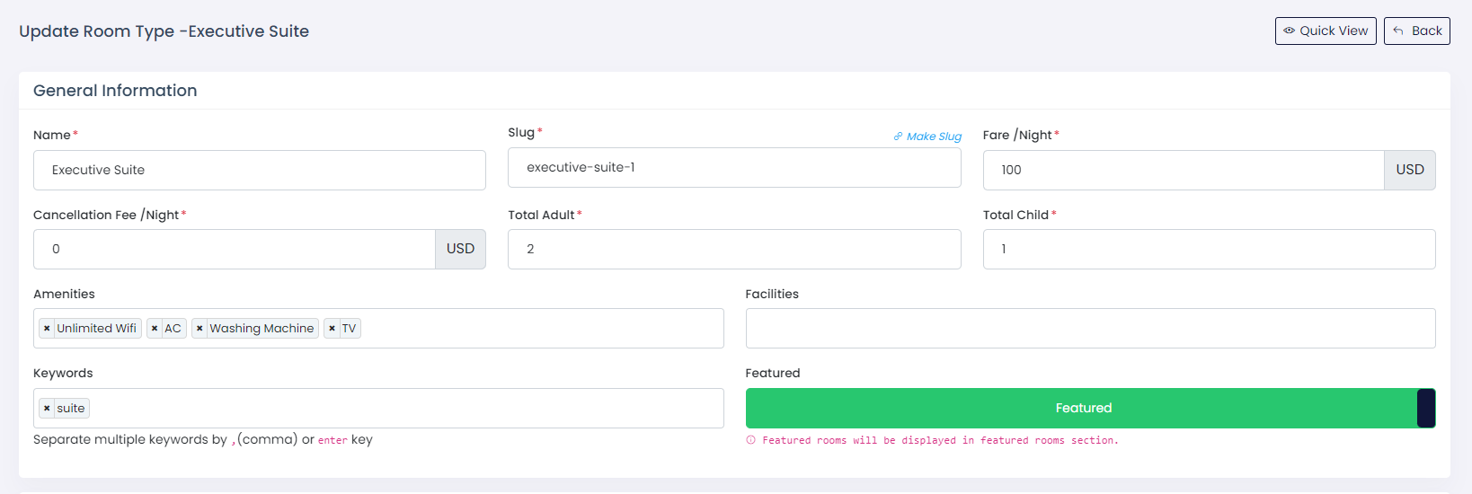Click the Quick View button
Image resolution: width=1472 pixels, height=494 pixels.
tap(1325, 31)
